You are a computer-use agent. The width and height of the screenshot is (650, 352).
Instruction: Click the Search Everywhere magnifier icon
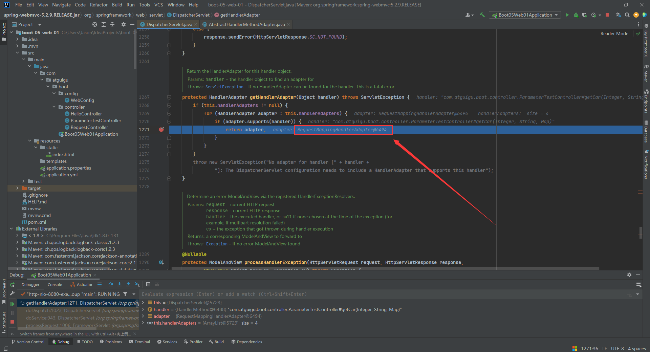click(627, 15)
